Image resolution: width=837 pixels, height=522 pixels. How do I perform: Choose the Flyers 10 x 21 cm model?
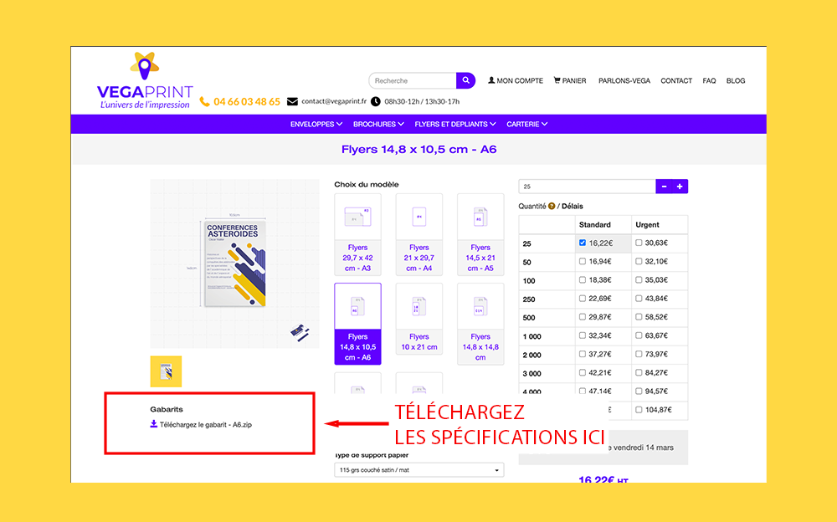(419, 320)
